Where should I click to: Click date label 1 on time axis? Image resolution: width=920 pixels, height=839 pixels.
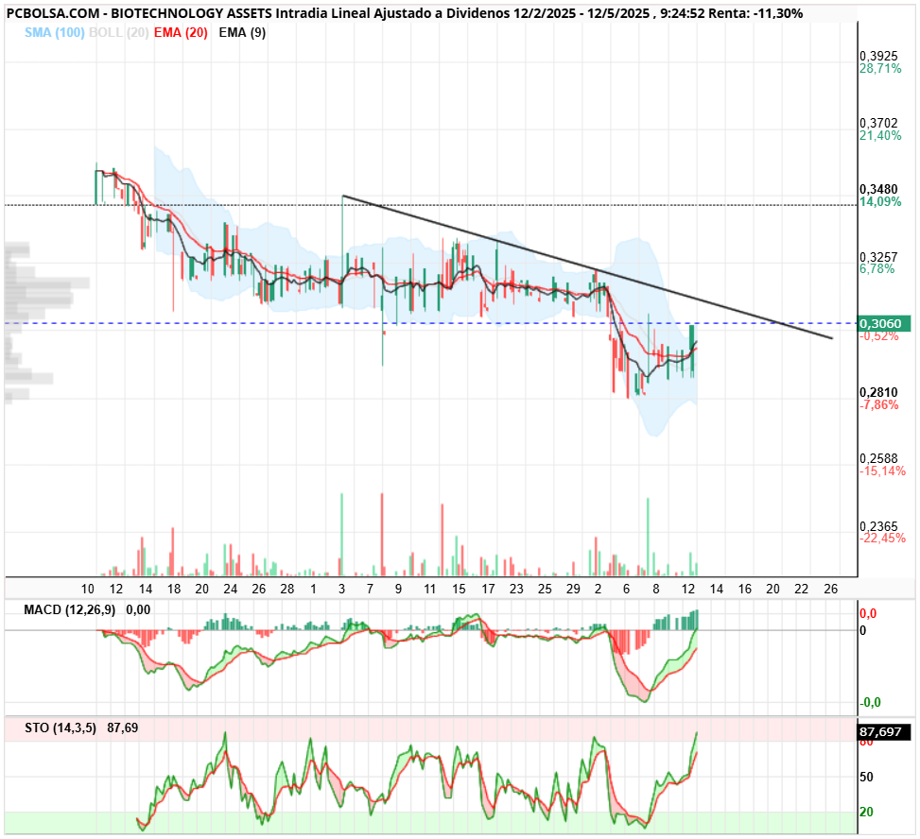tap(313, 590)
